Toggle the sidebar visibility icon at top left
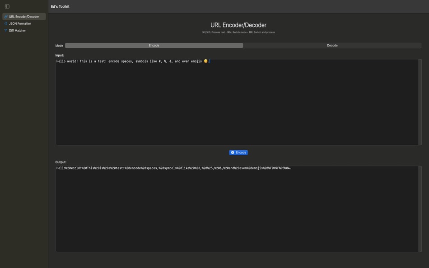 pos(6,6)
